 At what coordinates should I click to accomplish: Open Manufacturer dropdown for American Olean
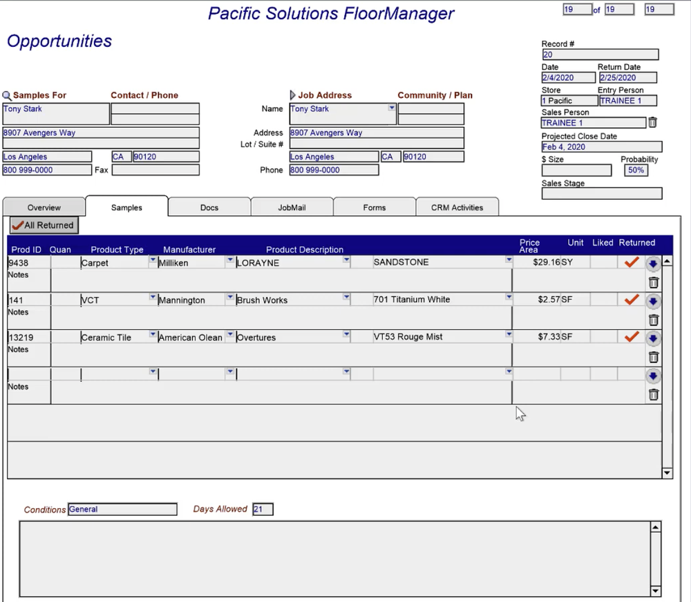point(230,335)
